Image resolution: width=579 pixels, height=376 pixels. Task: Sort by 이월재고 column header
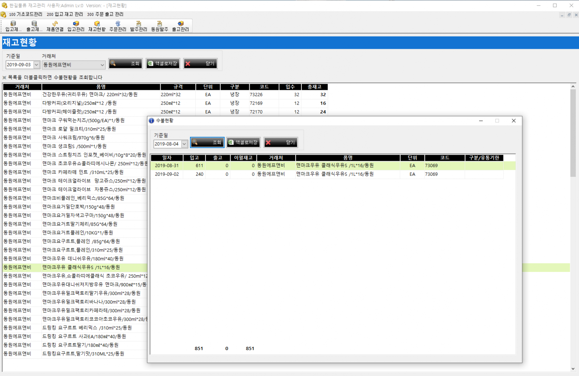[244, 158]
